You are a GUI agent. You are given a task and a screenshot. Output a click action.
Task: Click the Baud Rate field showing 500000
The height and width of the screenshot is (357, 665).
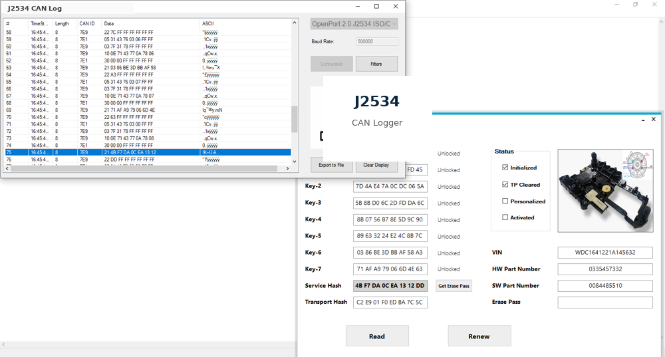pyautogui.click(x=377, y=42)
